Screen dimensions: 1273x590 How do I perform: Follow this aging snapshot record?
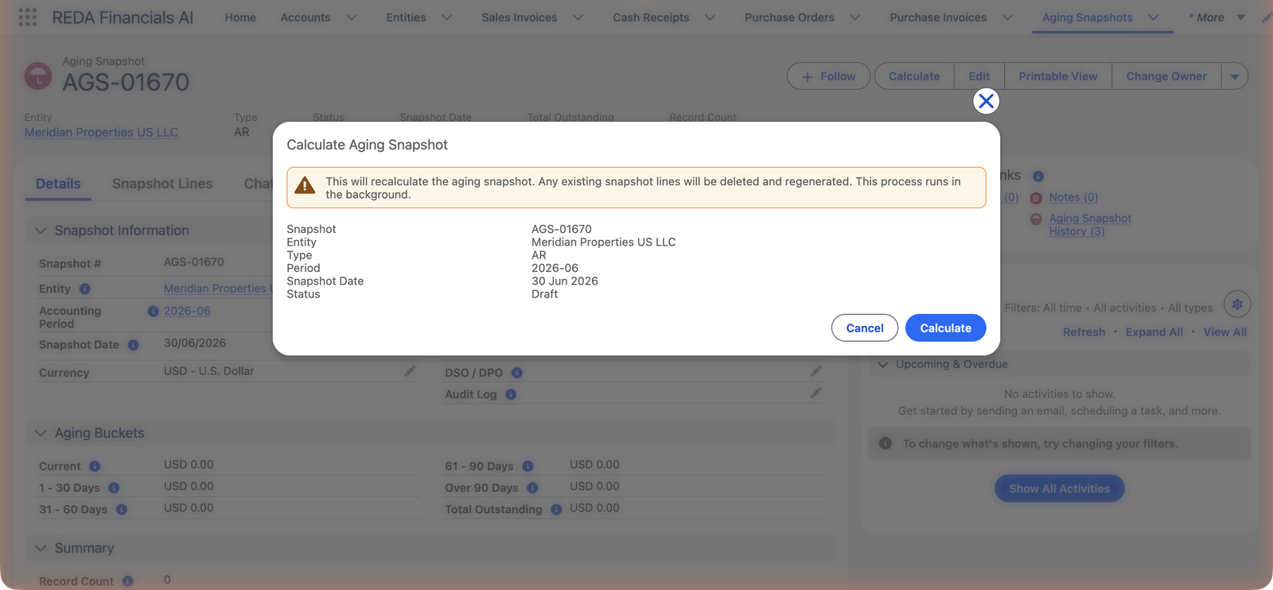(828, 76)
